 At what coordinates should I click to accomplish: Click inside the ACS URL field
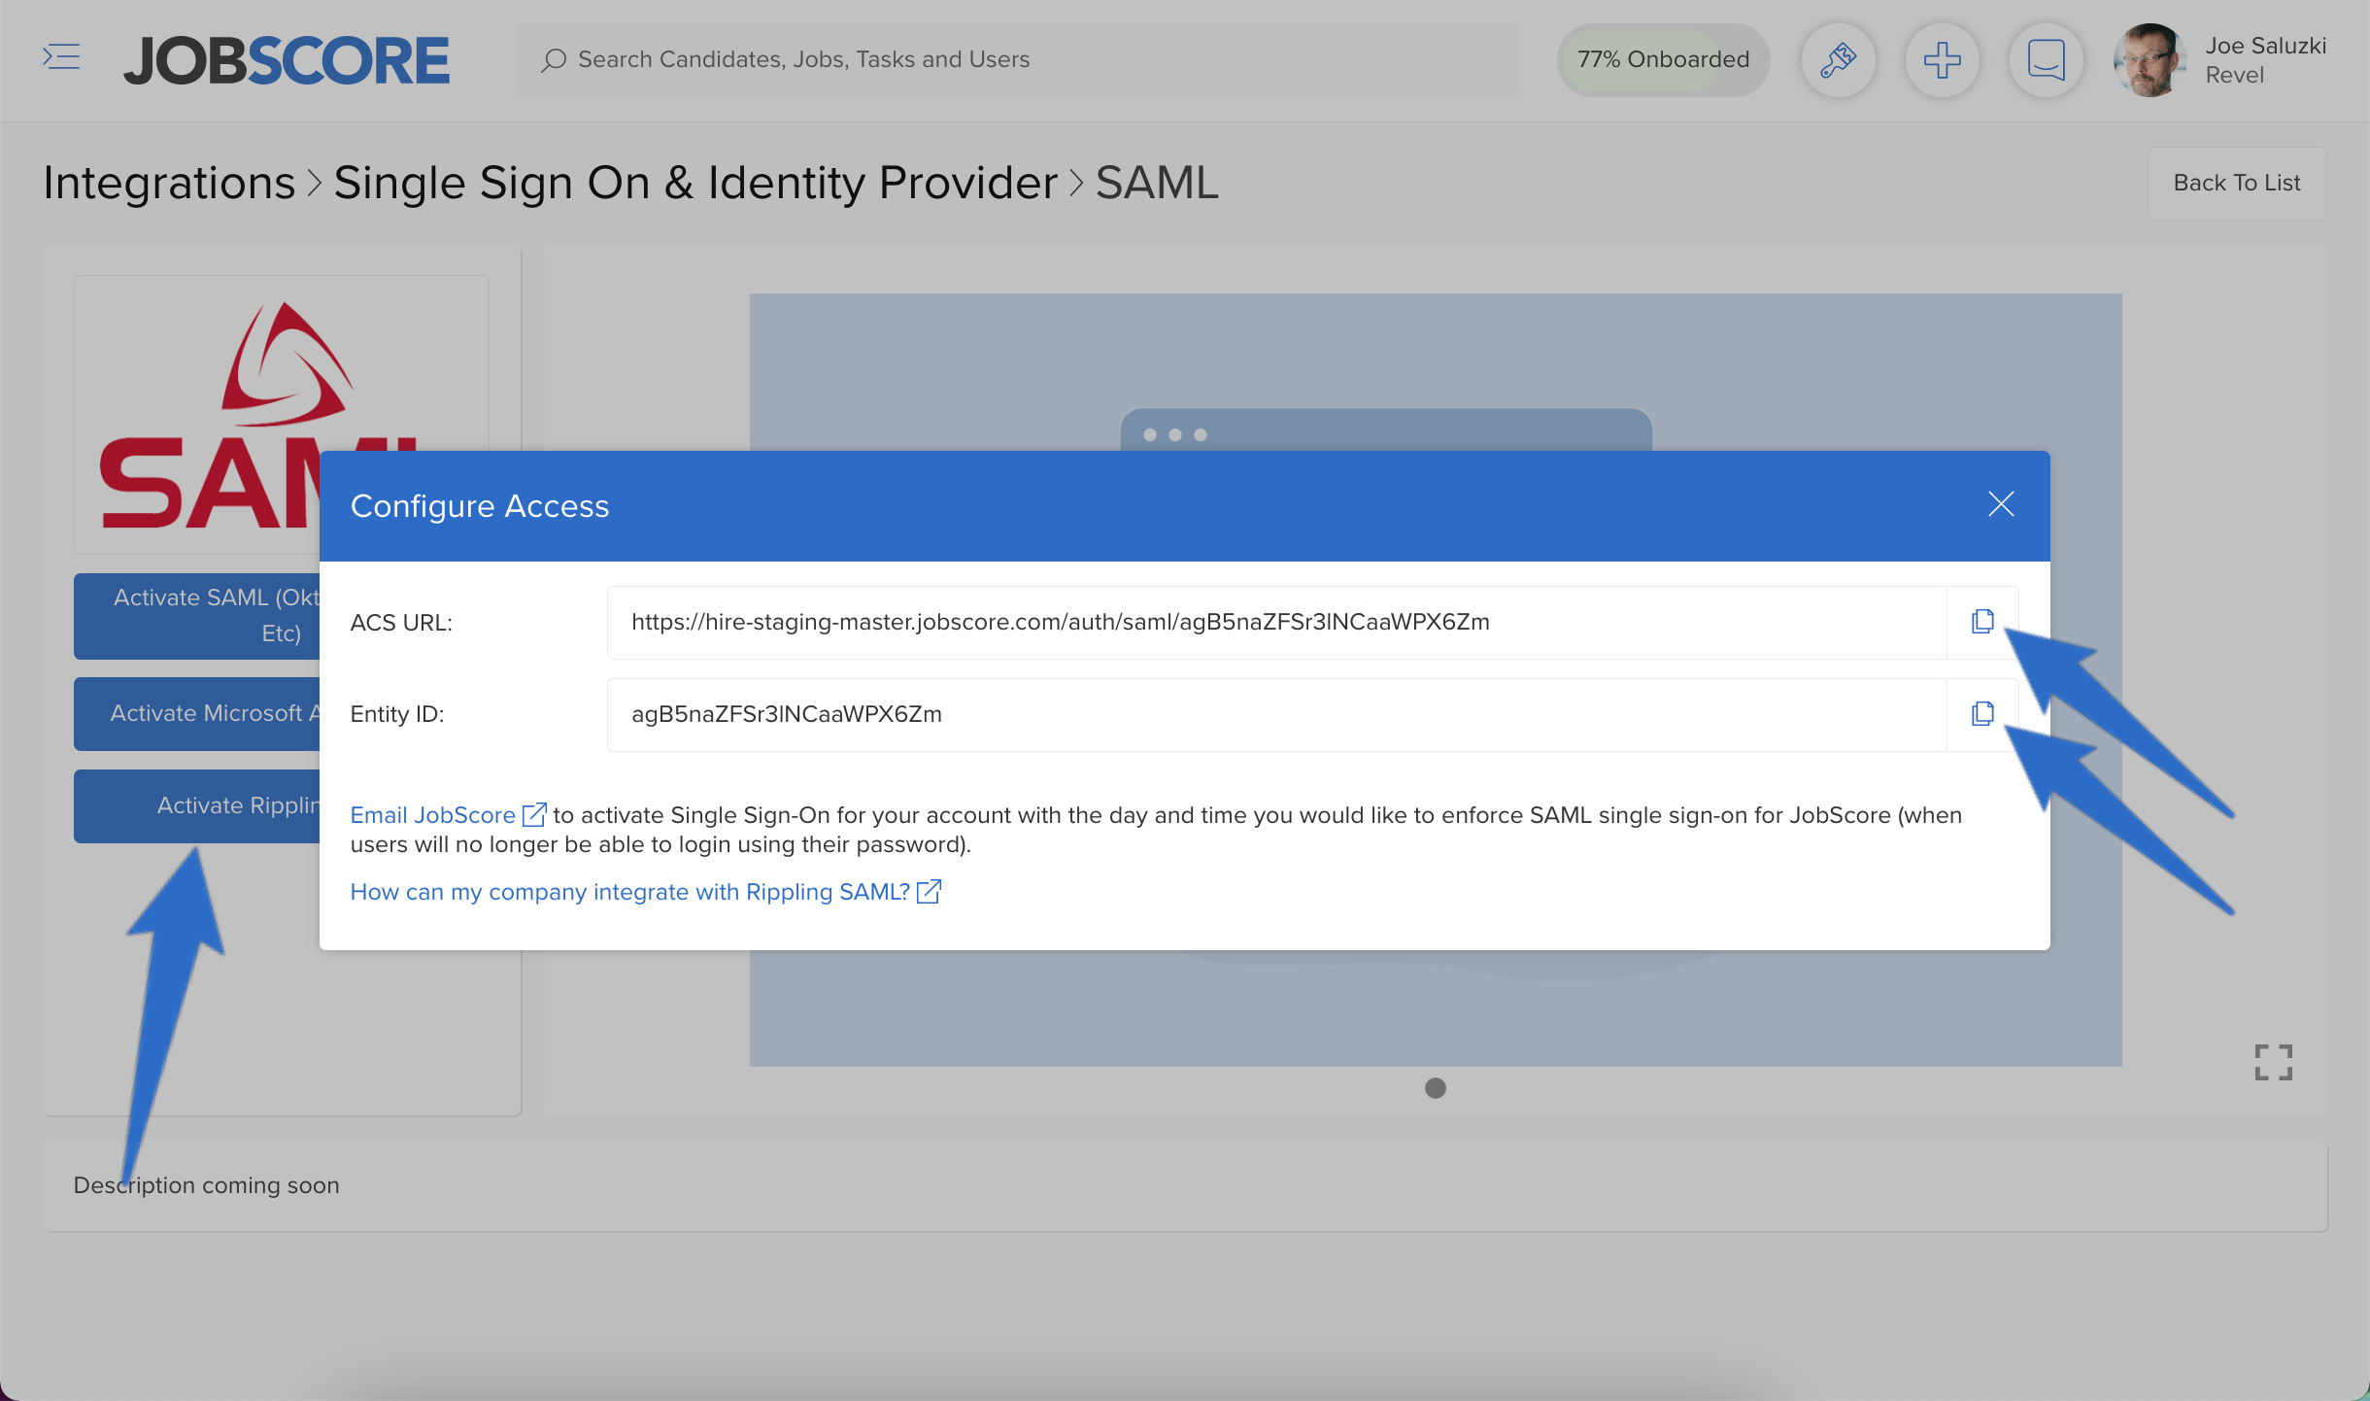[x=1277, y=622]
